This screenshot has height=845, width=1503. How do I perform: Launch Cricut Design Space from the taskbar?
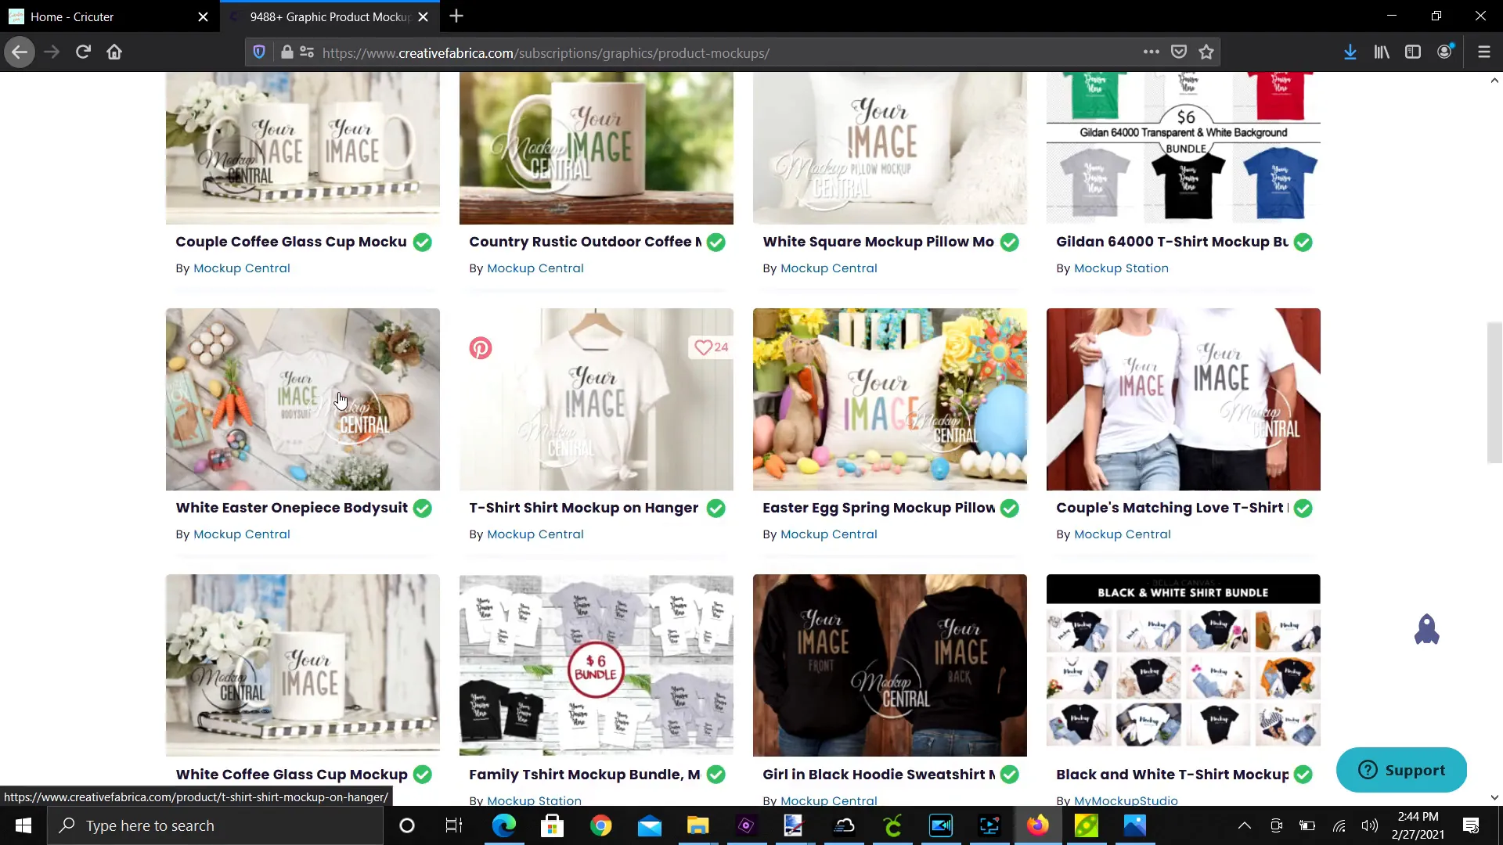pos(893,825)
